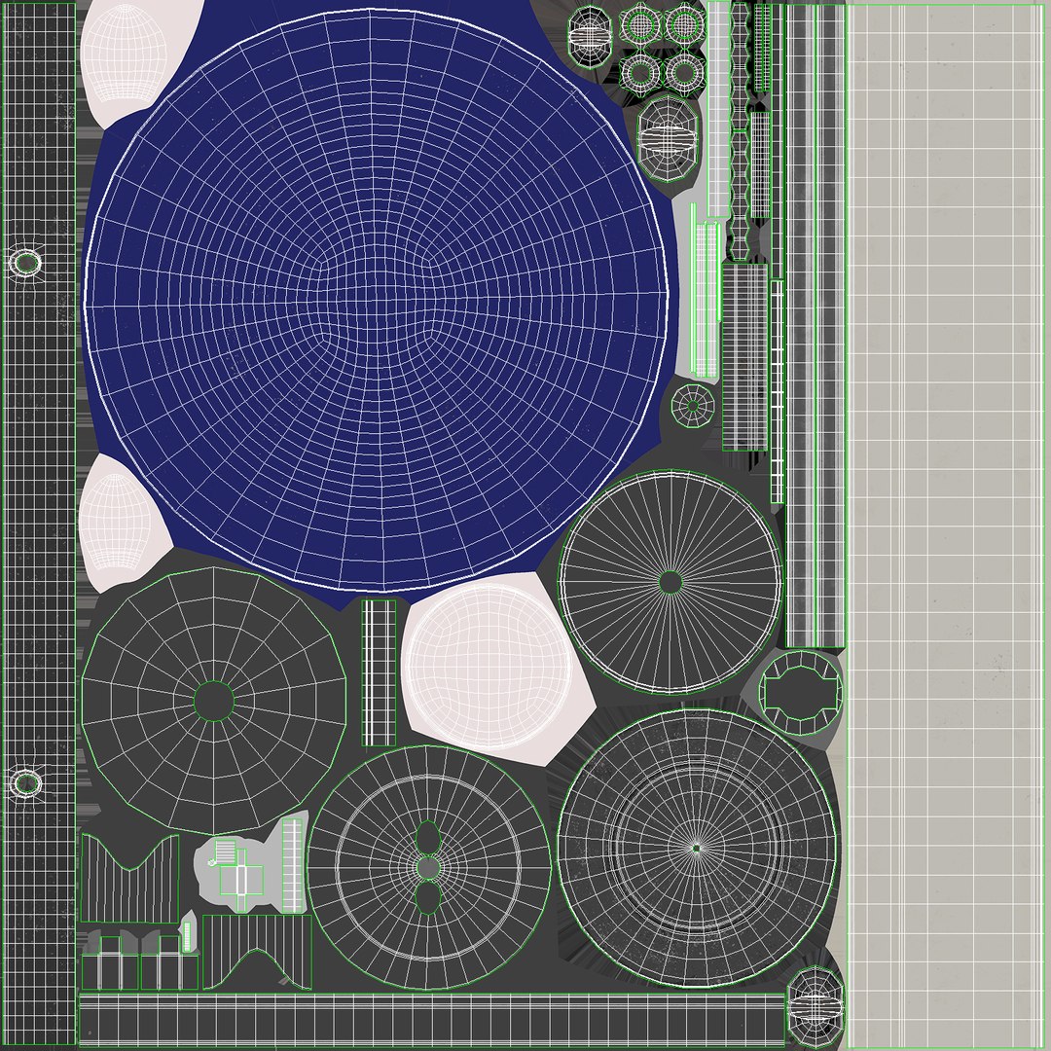Click the dark arch-cutout shape at bottom
Image resolution: width=1051 pixels, height=1051 pixels.
[x=257, y=952]
